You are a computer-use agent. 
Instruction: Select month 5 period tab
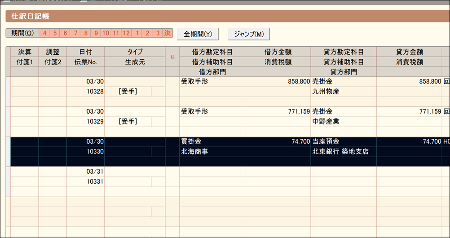(55, 33)
